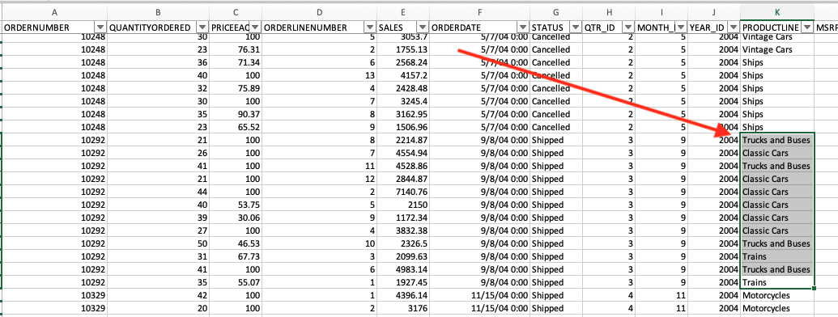Select the PRICEEACH cell showing 65.52

pos(236,127)
